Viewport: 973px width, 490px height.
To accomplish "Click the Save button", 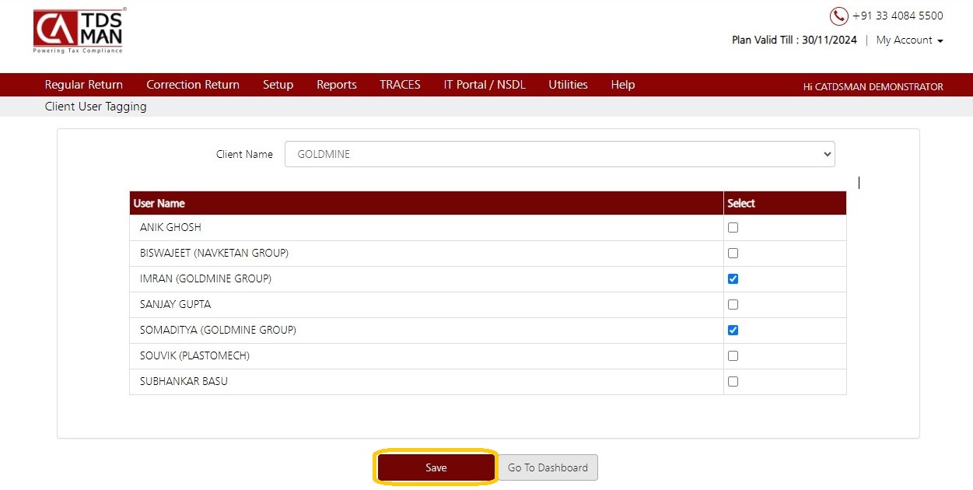I will click(436, 467).
